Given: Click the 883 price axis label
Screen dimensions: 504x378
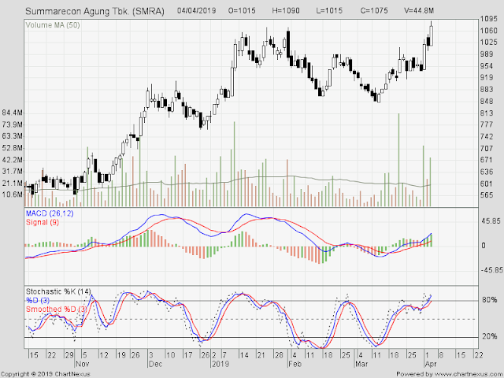Looking at the screenshot, I should (x=487, y=89).
